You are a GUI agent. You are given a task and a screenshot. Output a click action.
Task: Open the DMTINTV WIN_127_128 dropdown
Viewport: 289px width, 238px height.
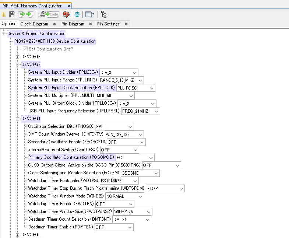coord(124,134)
